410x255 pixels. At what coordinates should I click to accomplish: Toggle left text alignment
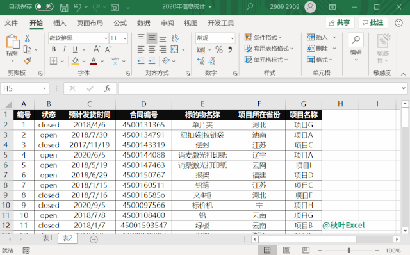[x=141, y=49]
